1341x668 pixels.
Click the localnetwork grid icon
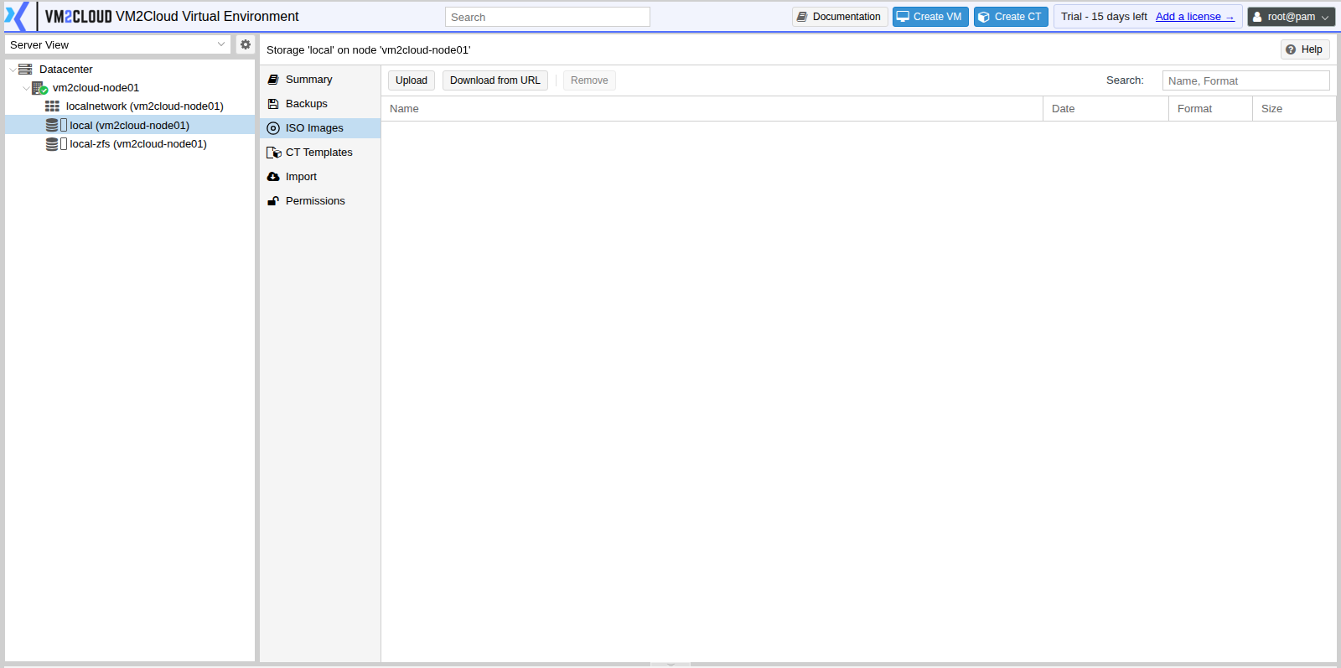(52, 106)
